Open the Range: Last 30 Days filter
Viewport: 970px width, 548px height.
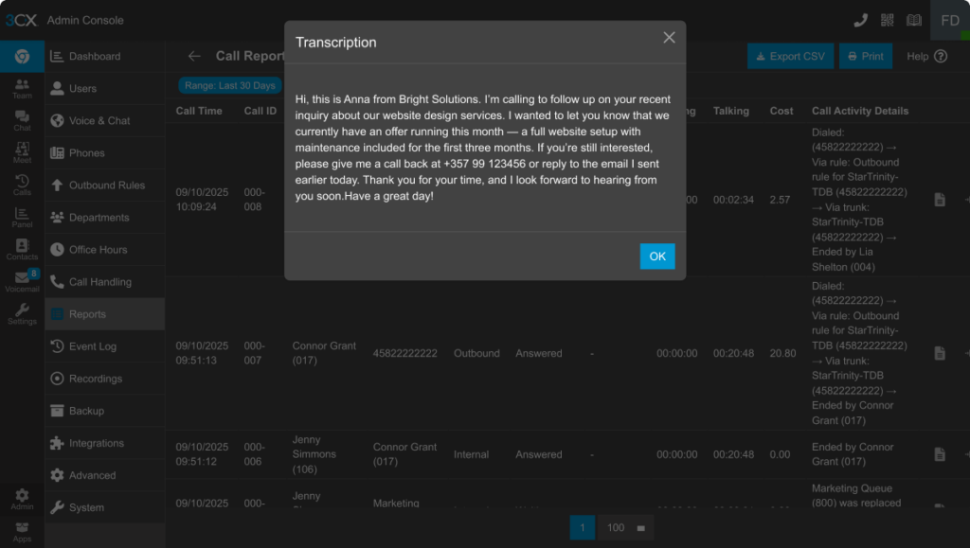(229, 85)
